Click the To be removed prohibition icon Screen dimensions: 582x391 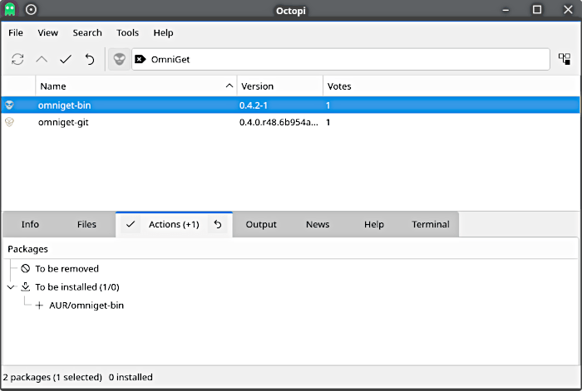(25, 268)
